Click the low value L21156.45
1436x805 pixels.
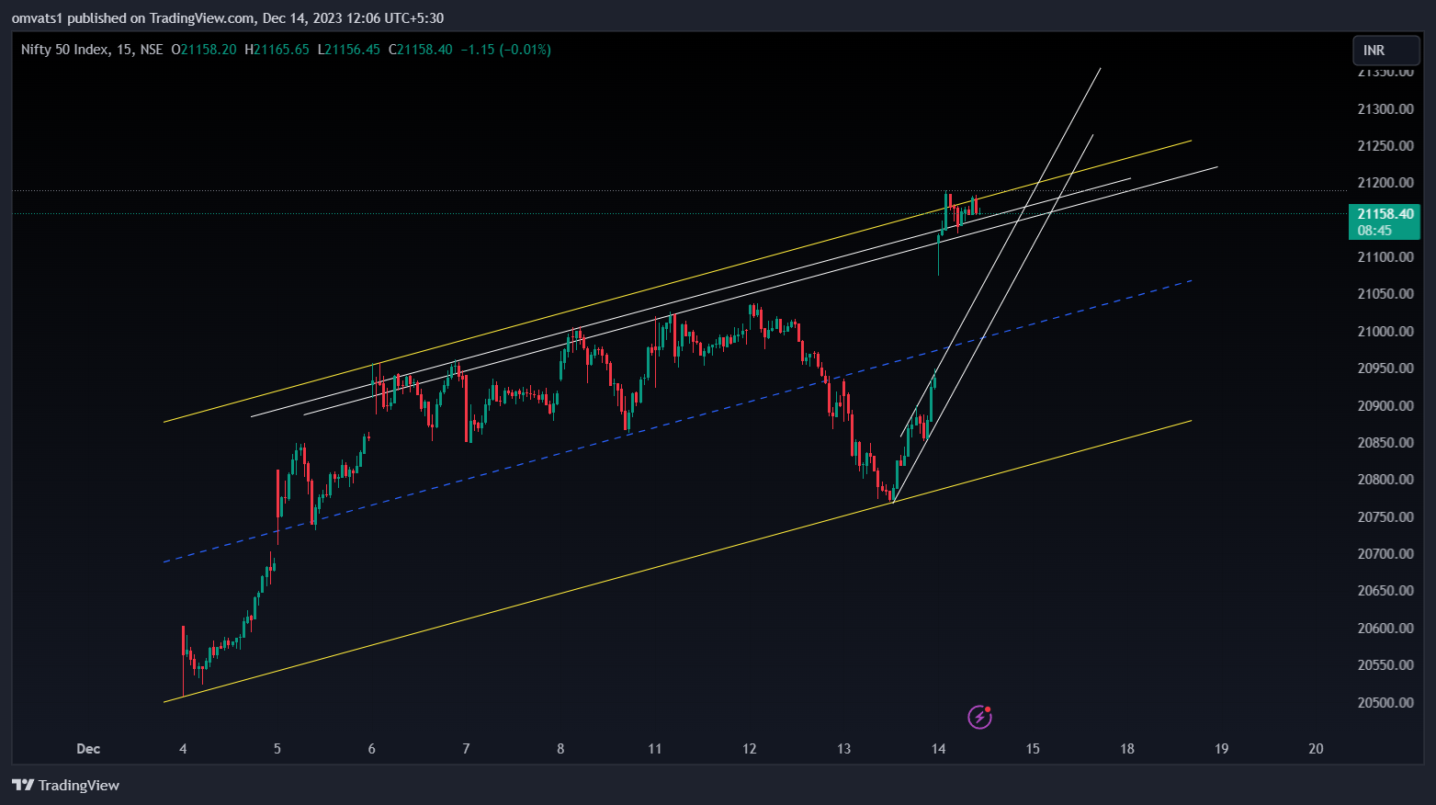349,50
